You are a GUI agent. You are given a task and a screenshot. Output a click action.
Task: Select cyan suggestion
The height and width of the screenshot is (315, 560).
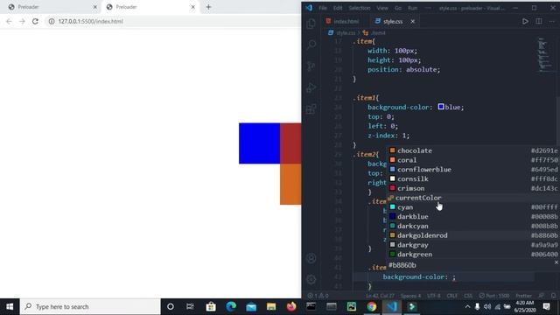click(x=473, y=207)
